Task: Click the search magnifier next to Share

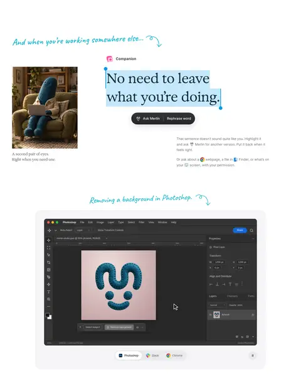Action: tap(251, 230)
